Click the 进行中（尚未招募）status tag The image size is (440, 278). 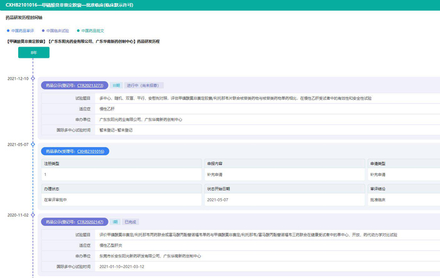[144, 85]
